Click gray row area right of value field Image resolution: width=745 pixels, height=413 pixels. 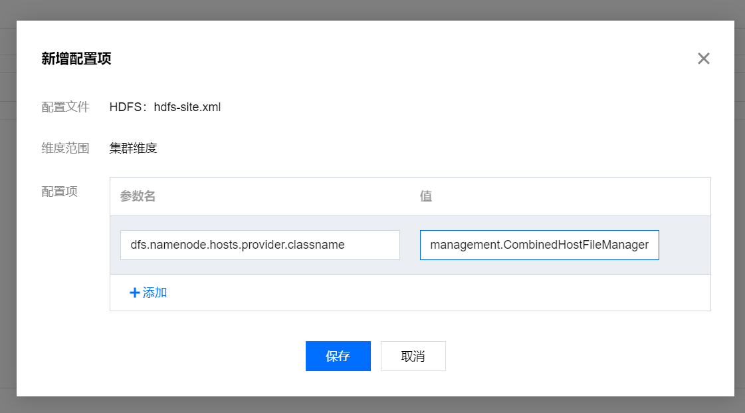coord(685,245)
